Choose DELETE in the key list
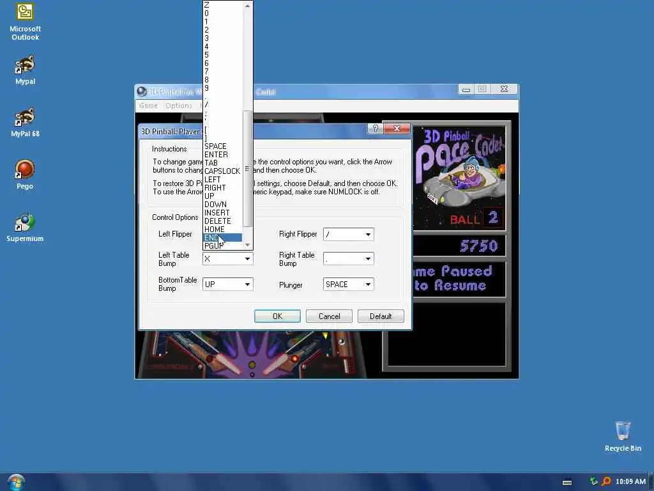654x491 pixels. [x=222, y=221]
